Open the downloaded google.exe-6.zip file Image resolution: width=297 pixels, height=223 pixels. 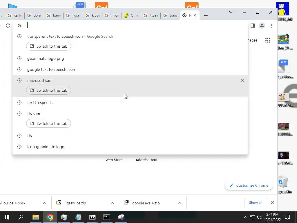(x=146, y=203)
